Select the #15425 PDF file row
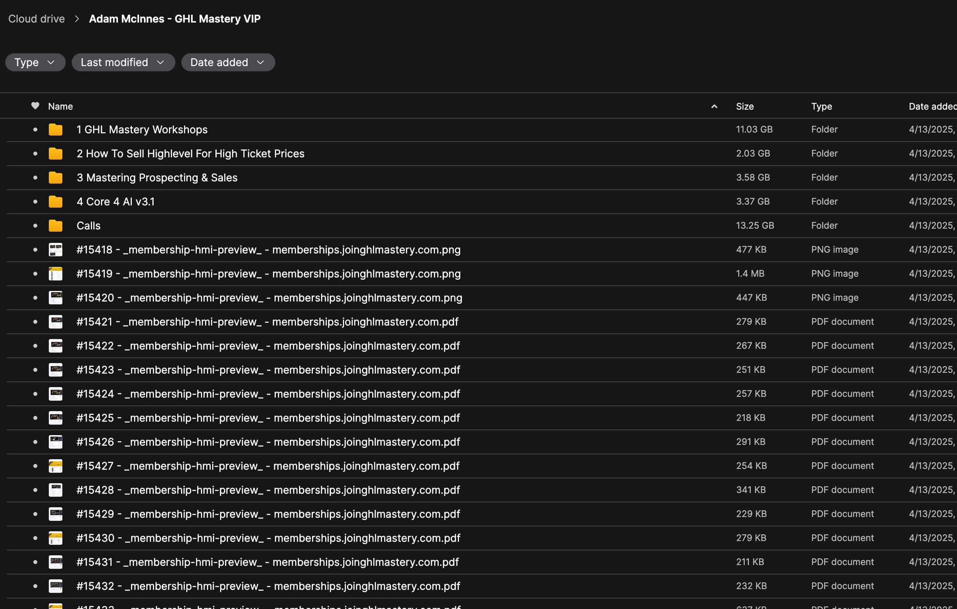 click(268, 418)
